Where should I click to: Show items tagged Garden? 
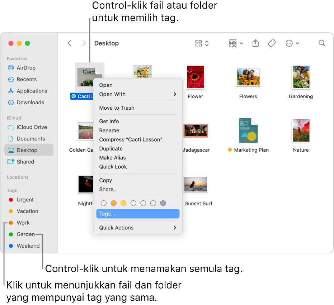click(x=22, y=234)
